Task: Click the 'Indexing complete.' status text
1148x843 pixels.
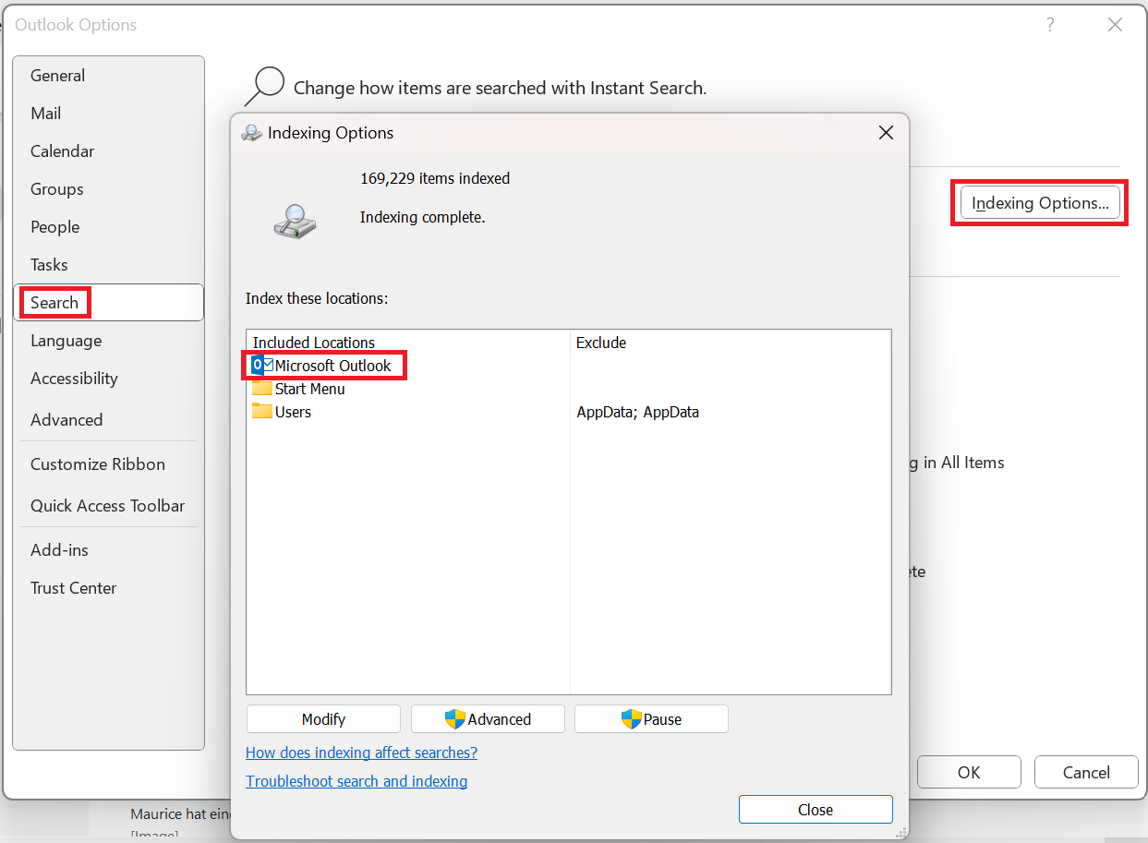Action: coord(423,217)
